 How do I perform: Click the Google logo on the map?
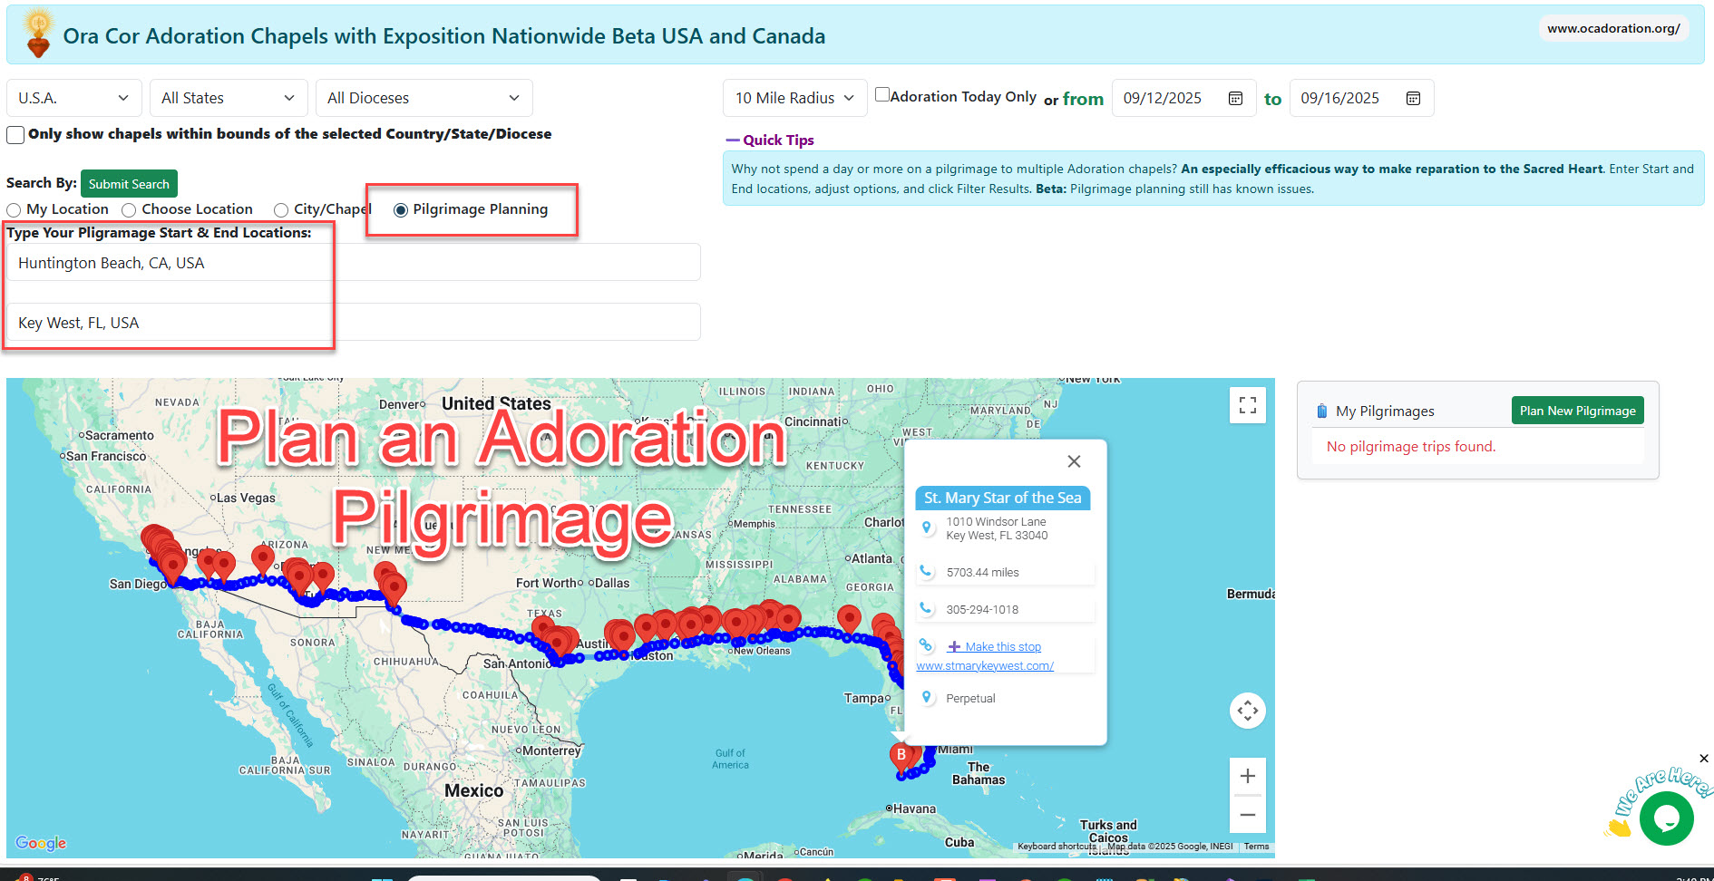(x=41, y=843)
